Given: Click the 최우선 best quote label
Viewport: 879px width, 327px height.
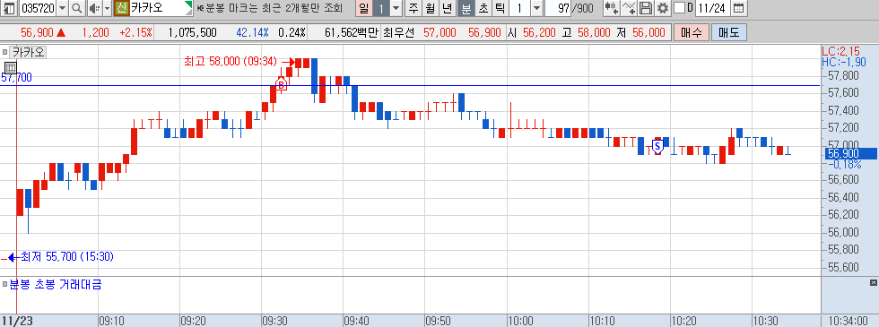Looking at the screenshot, I should click(x=397, y=32).
